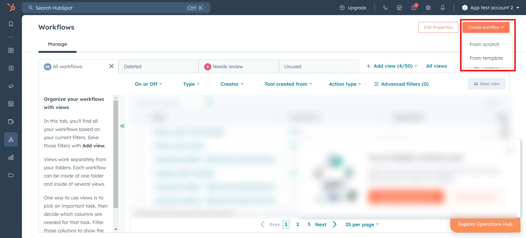Expand the Action type filter dropdown
The image size is (526, 238).
[x=345, y=84]
